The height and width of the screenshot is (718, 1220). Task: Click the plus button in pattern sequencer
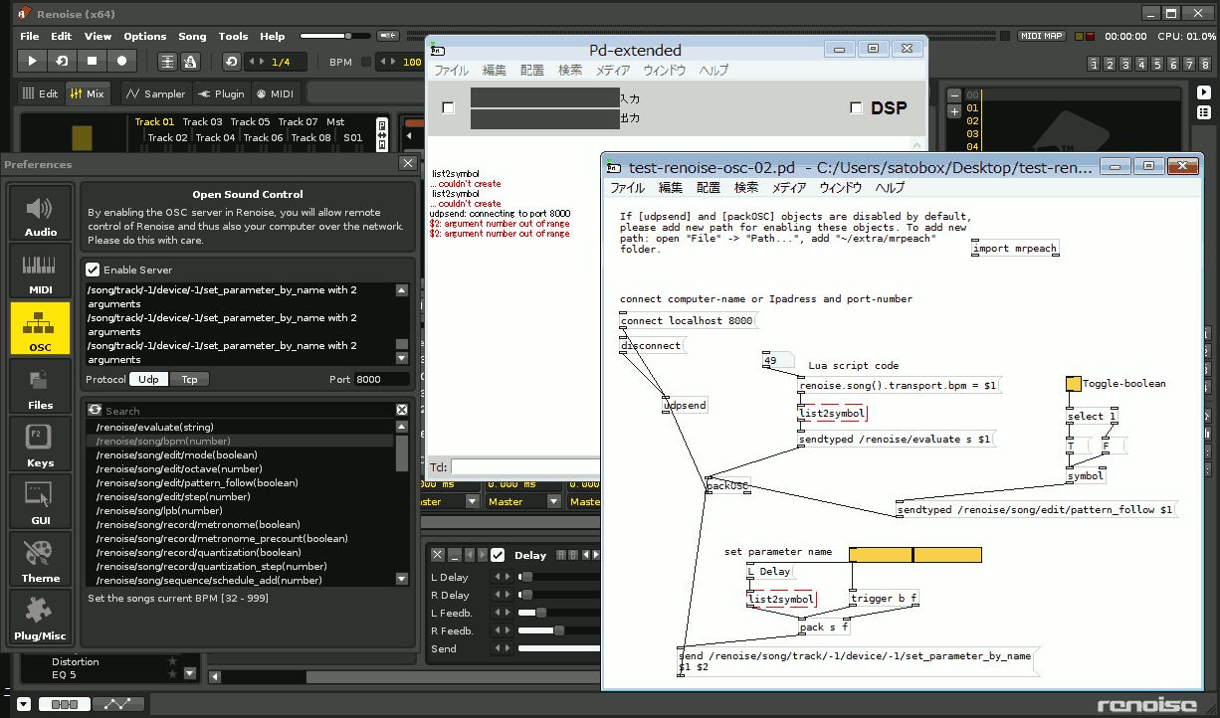(955, 110)
